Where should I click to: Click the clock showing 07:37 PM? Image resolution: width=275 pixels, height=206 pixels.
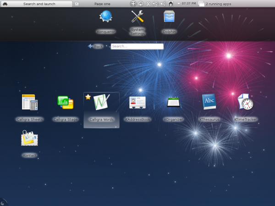[189, 4]
